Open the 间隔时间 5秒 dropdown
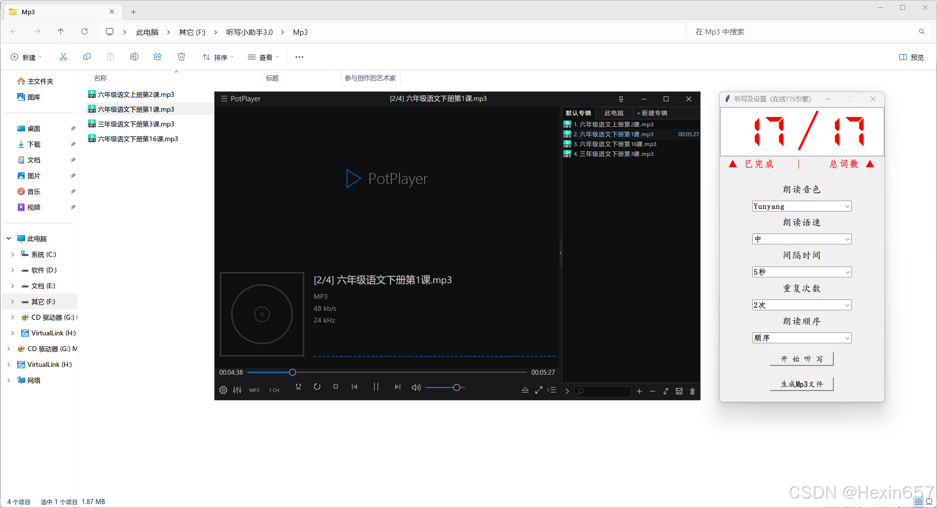The height and width of the screenshot is (508, 937). 802,272
